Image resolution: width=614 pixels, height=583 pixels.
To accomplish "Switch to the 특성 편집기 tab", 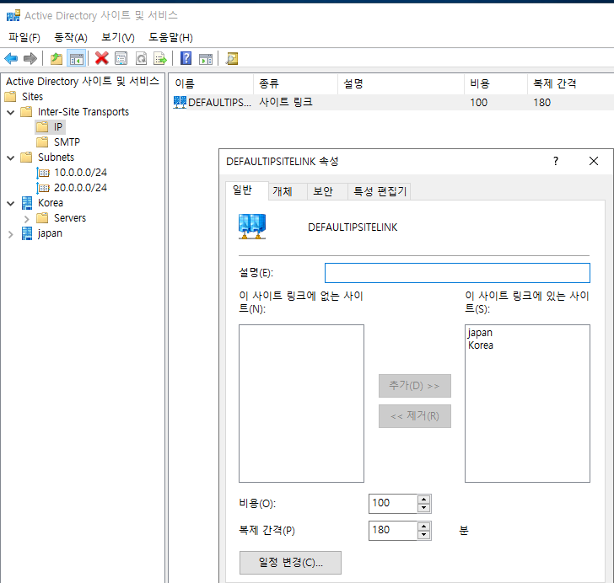I will [x=380, y=191].
